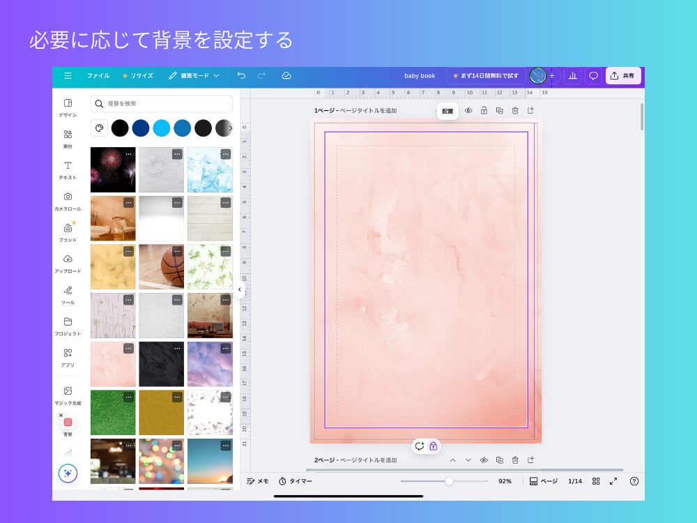Collapse the background panel with the chevron

pos(240,289)
